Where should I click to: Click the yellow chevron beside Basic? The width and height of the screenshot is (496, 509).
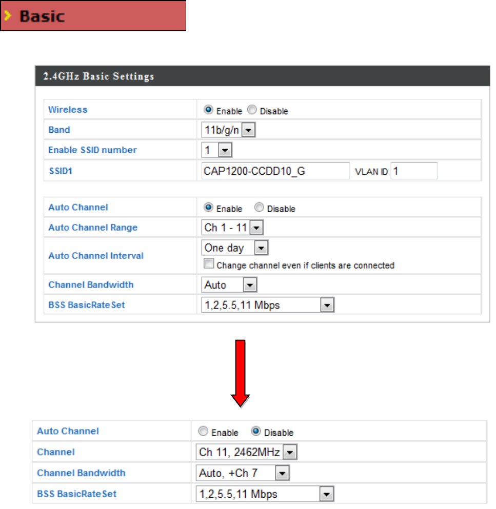coord(8,15)
